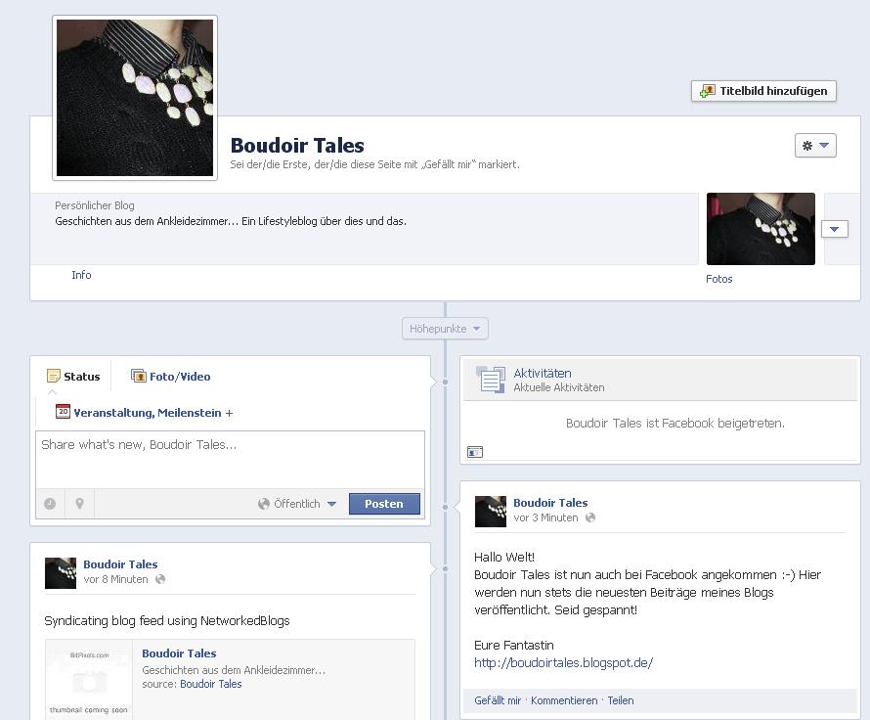Click globe privacy icon beside vor 3 Minuten
Viewport: 870px width, 720px height.
click(590, 517)
